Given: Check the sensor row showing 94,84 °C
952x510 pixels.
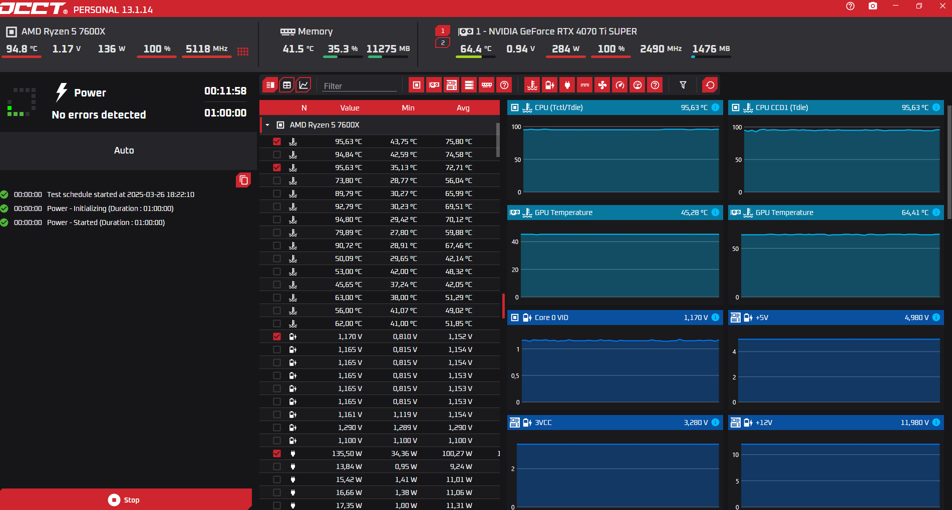Looking at the screenshot, I should 277,154.
